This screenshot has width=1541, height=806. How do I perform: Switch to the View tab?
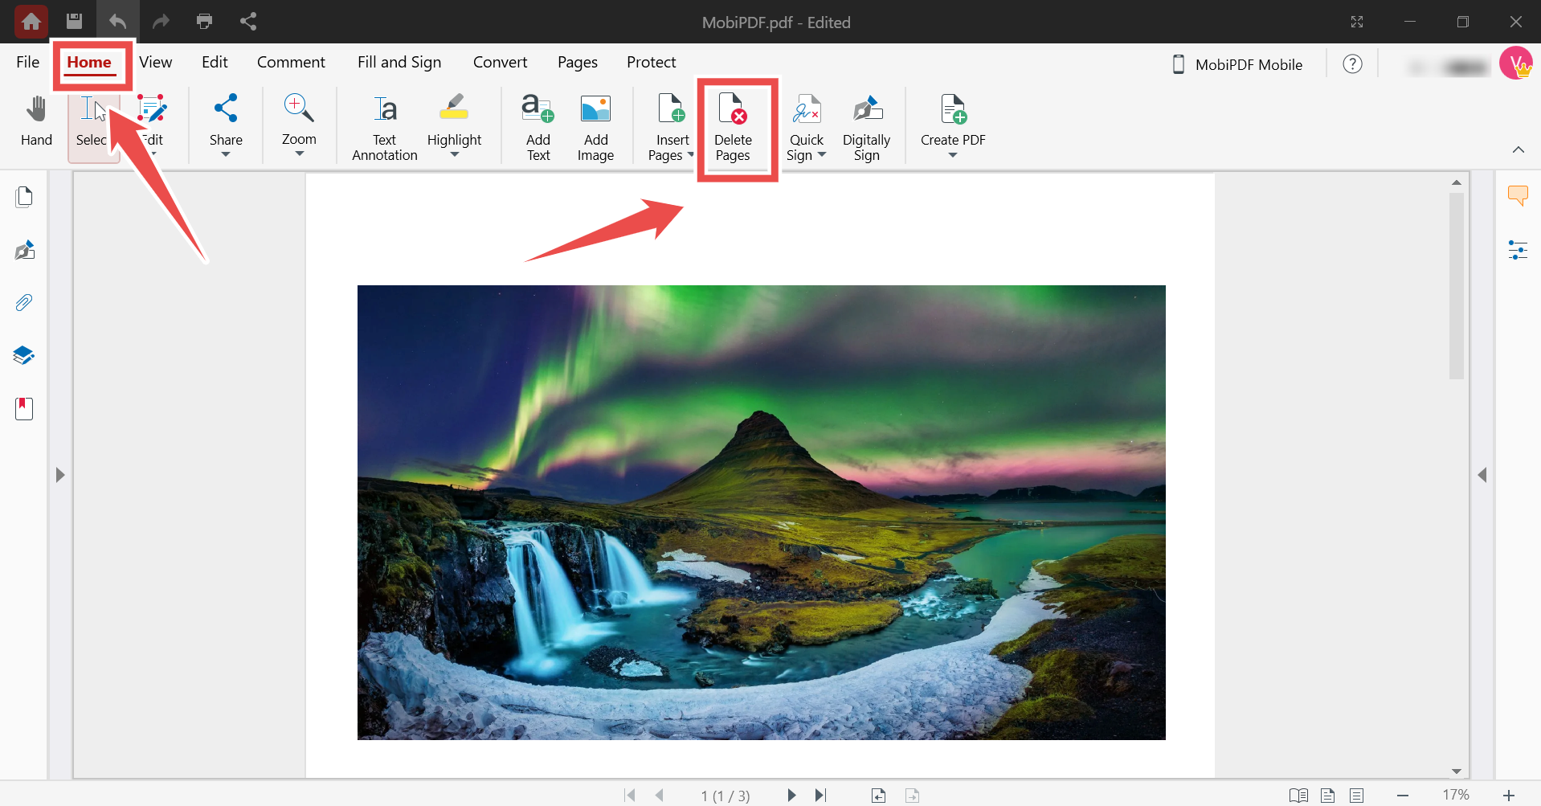click(155, 63)
